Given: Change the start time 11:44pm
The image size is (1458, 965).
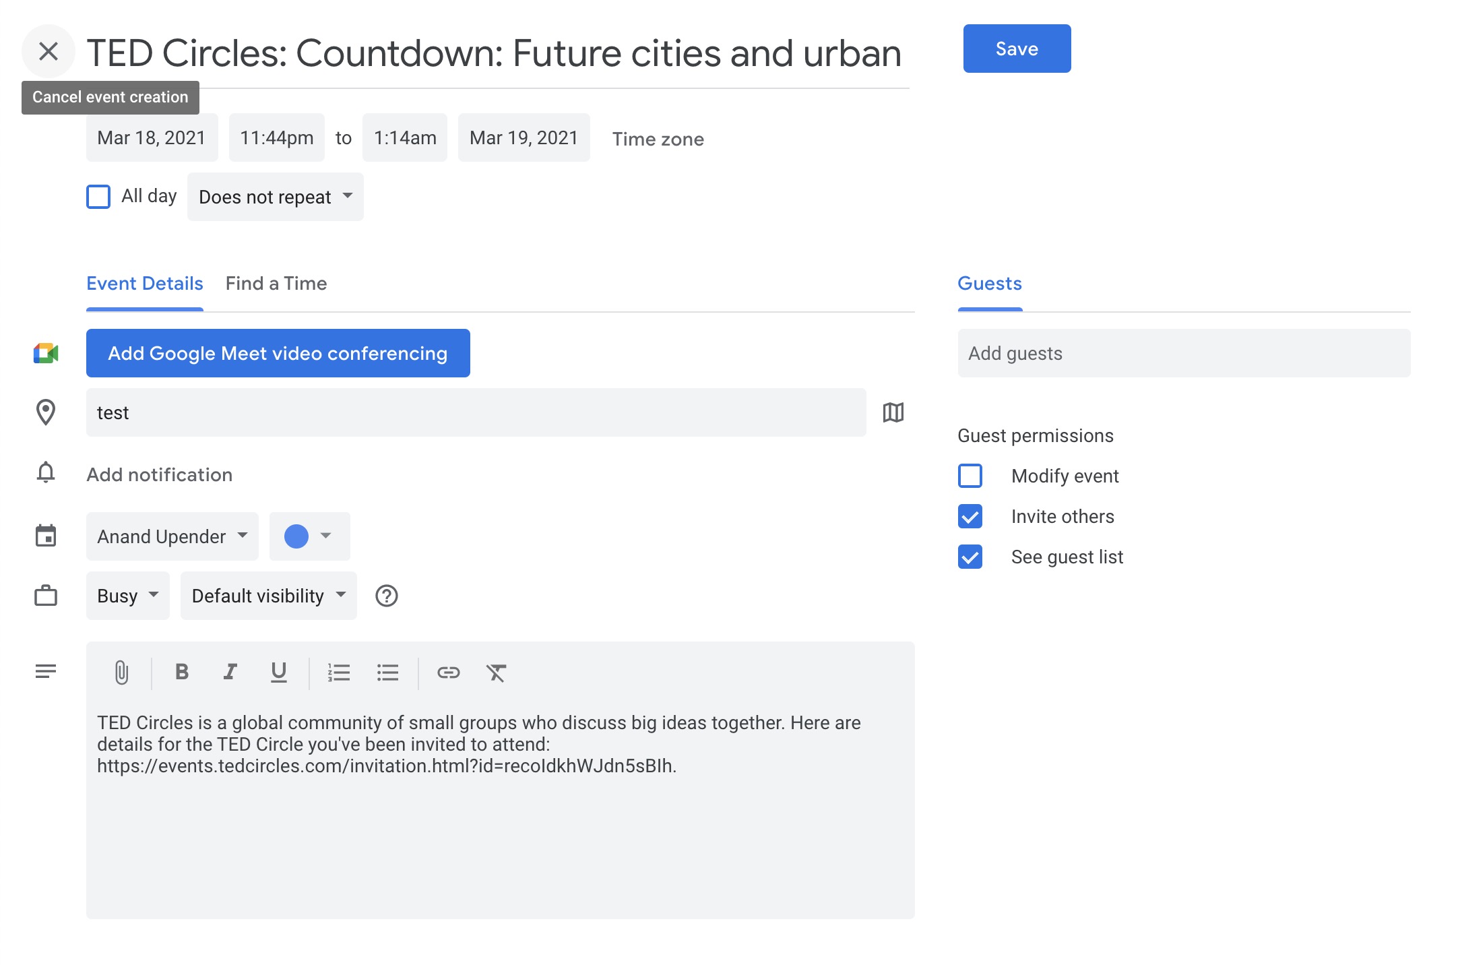Looking at the screenshot, I should [x=277, y=137].
